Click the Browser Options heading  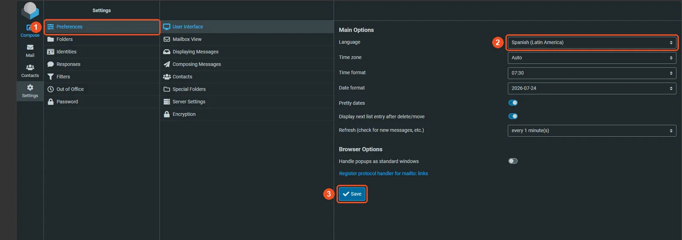(x=360, y=149)
